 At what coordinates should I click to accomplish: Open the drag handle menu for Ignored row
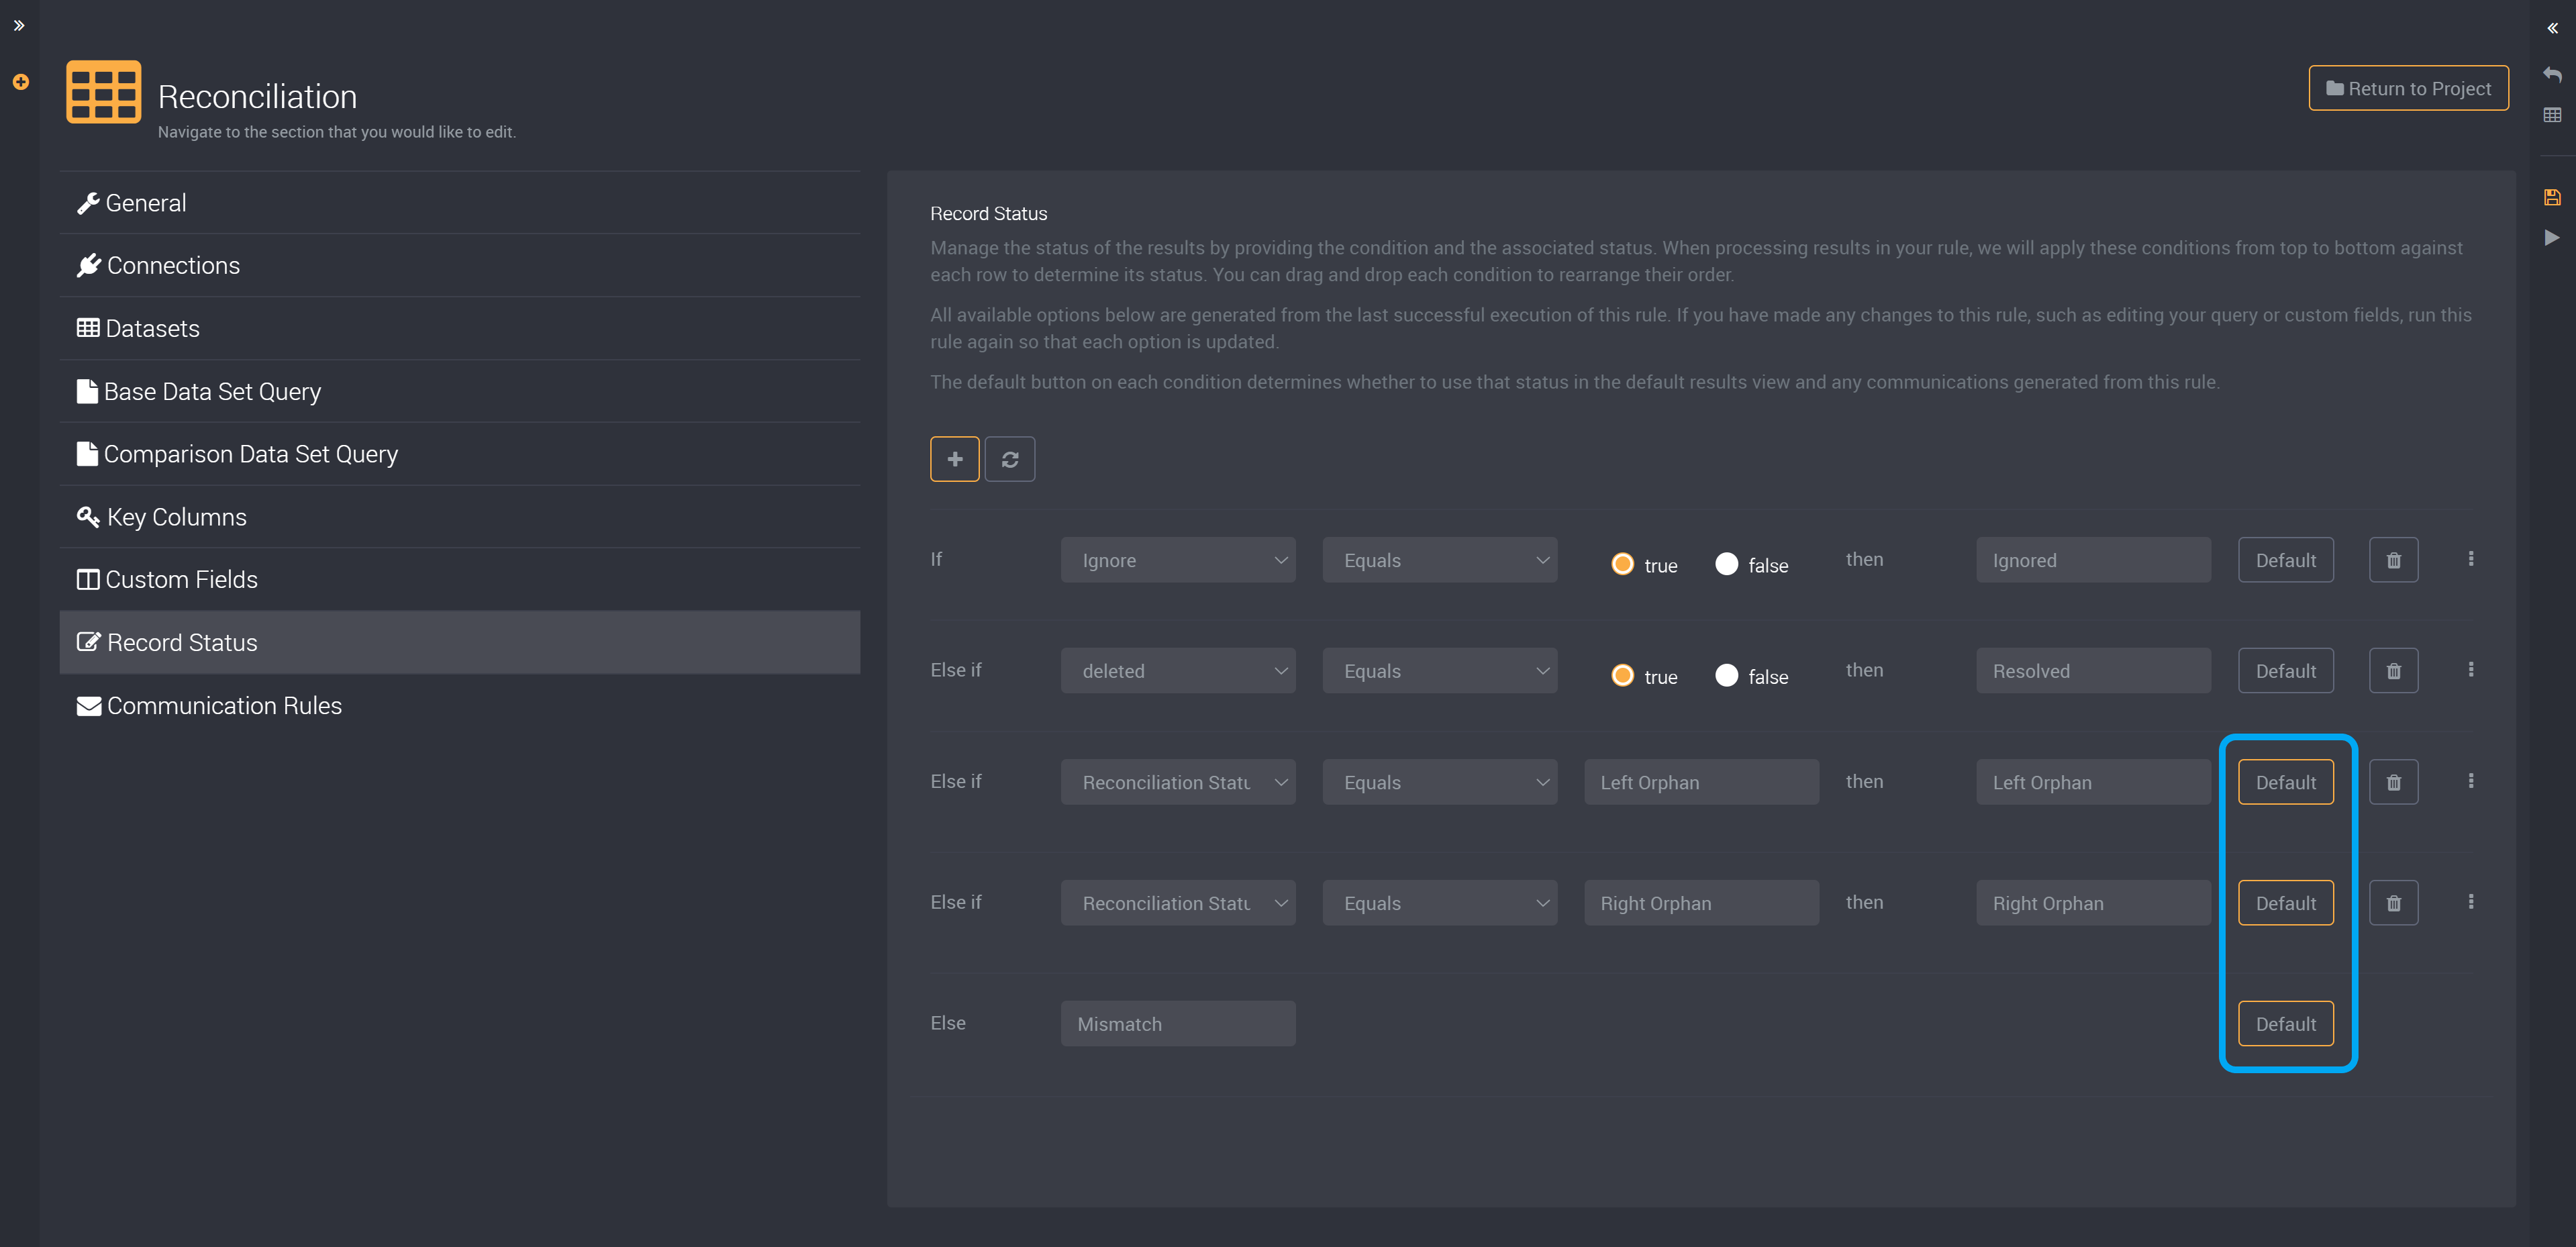pos(2470,559)
